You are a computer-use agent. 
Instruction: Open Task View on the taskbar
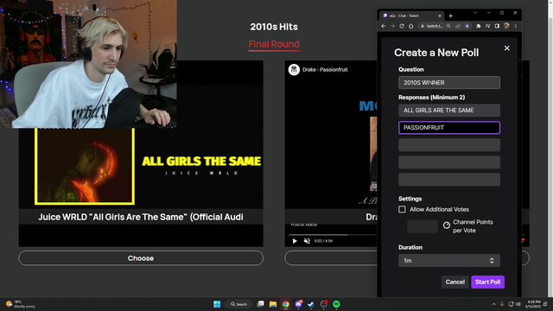coord(260,304)
